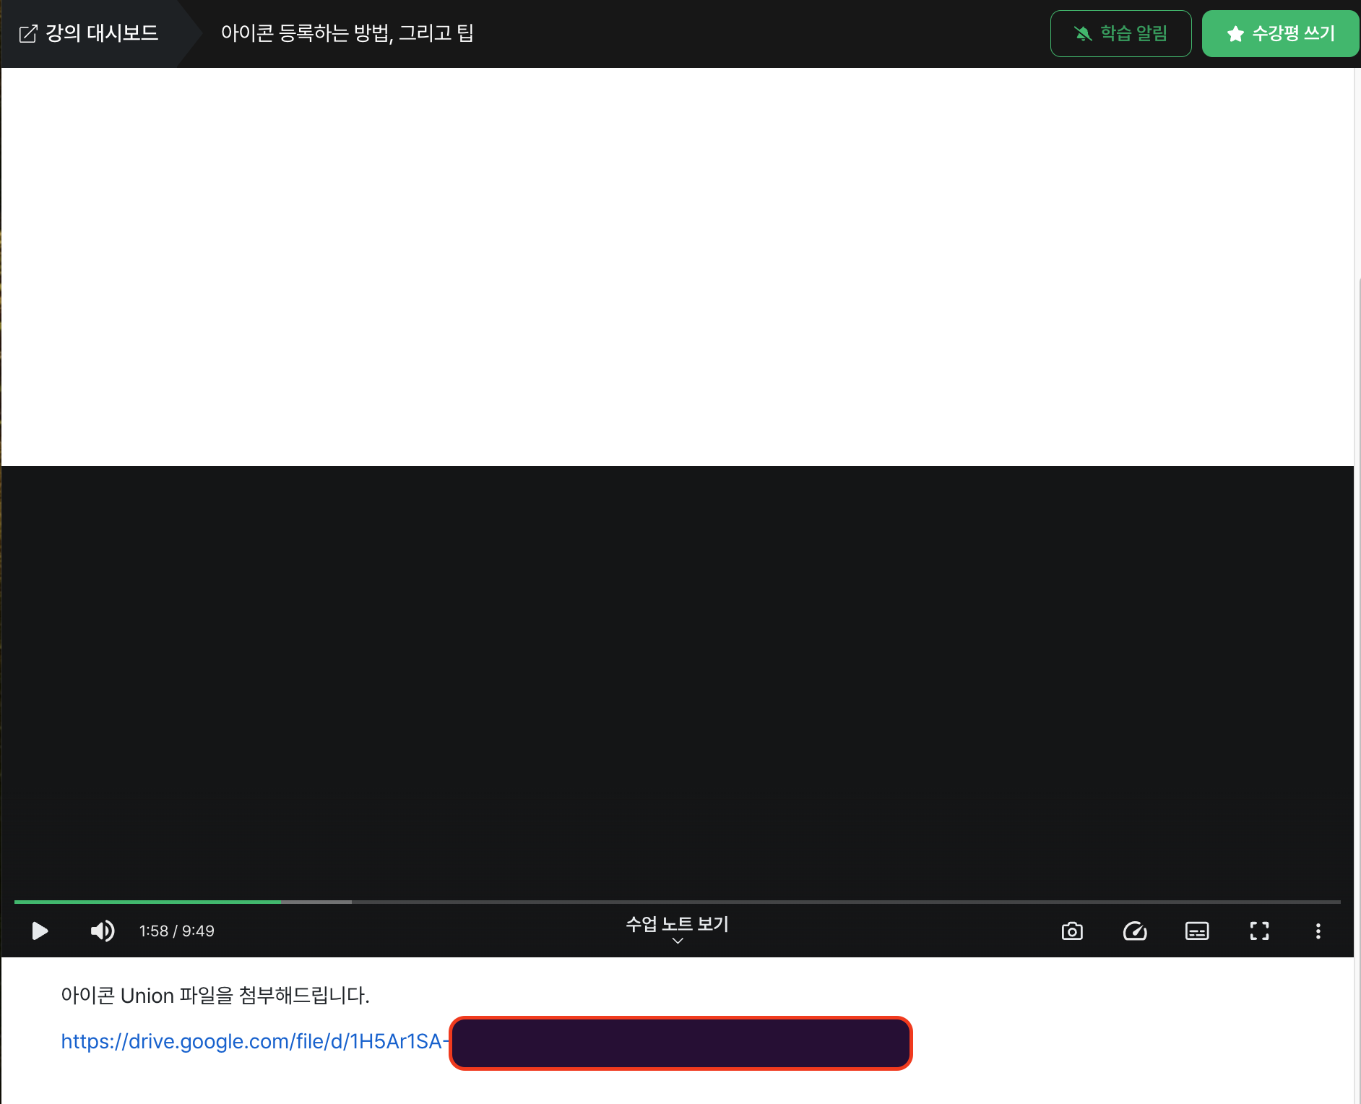Play the lecture video
This screenshot has height=1104, width=1361.
(40, 931)
